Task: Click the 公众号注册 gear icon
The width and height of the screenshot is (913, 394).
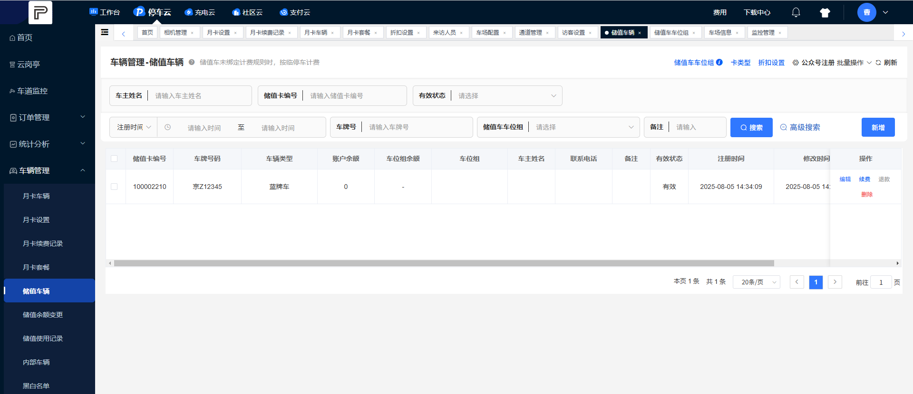Action: pyautogui.click(x=796, y=63)
